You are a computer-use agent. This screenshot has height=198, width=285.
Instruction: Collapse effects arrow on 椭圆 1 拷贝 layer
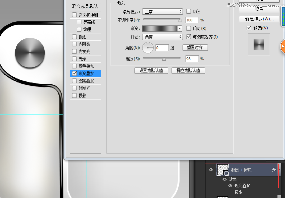(279, 170)
